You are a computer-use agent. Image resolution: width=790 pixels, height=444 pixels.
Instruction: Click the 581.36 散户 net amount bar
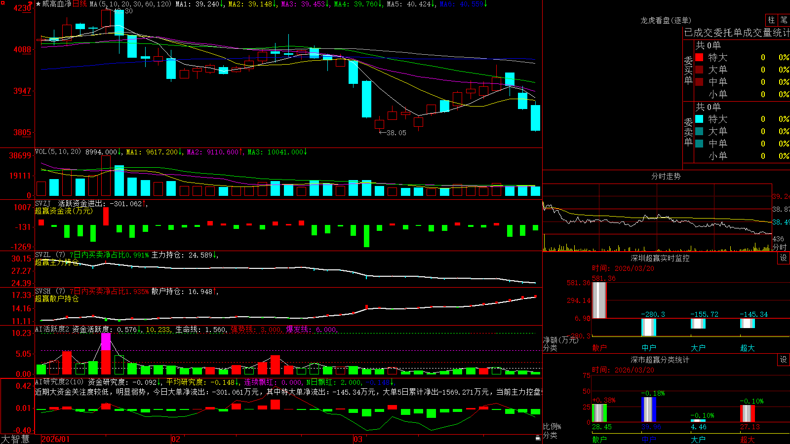(599, 300)
